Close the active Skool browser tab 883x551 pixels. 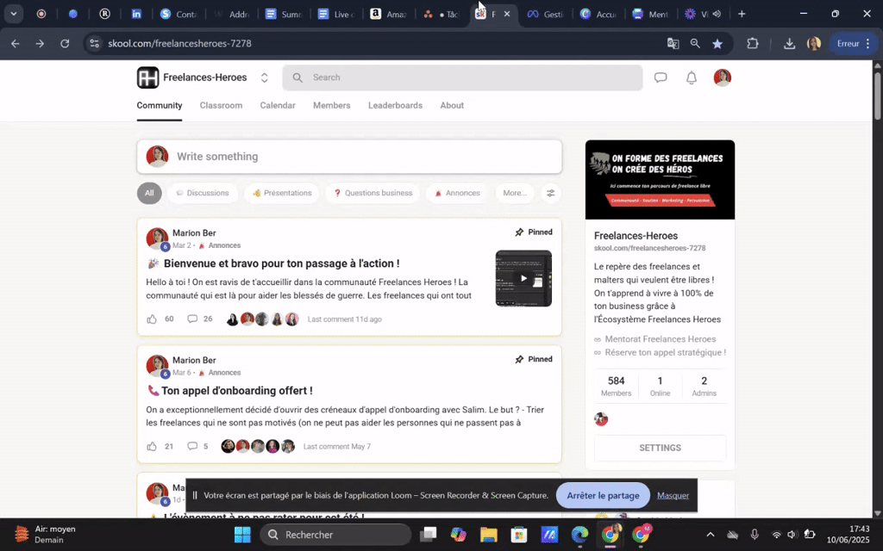[507, 14]
